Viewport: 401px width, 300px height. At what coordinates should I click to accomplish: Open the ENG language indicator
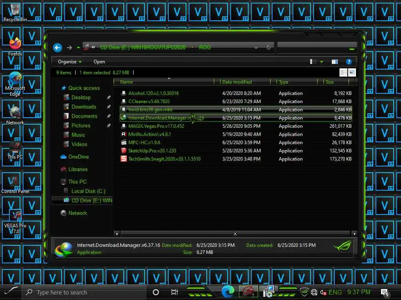pos(335,292)
